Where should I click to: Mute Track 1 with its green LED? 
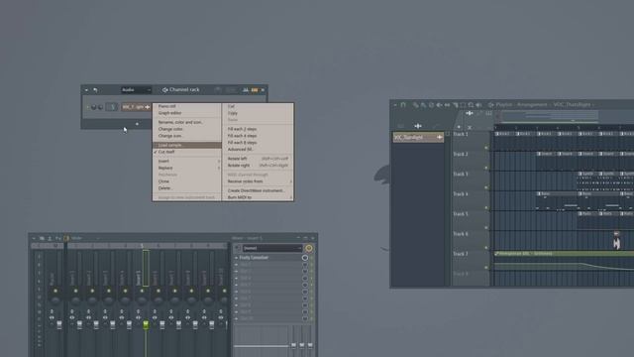[486, 148]
